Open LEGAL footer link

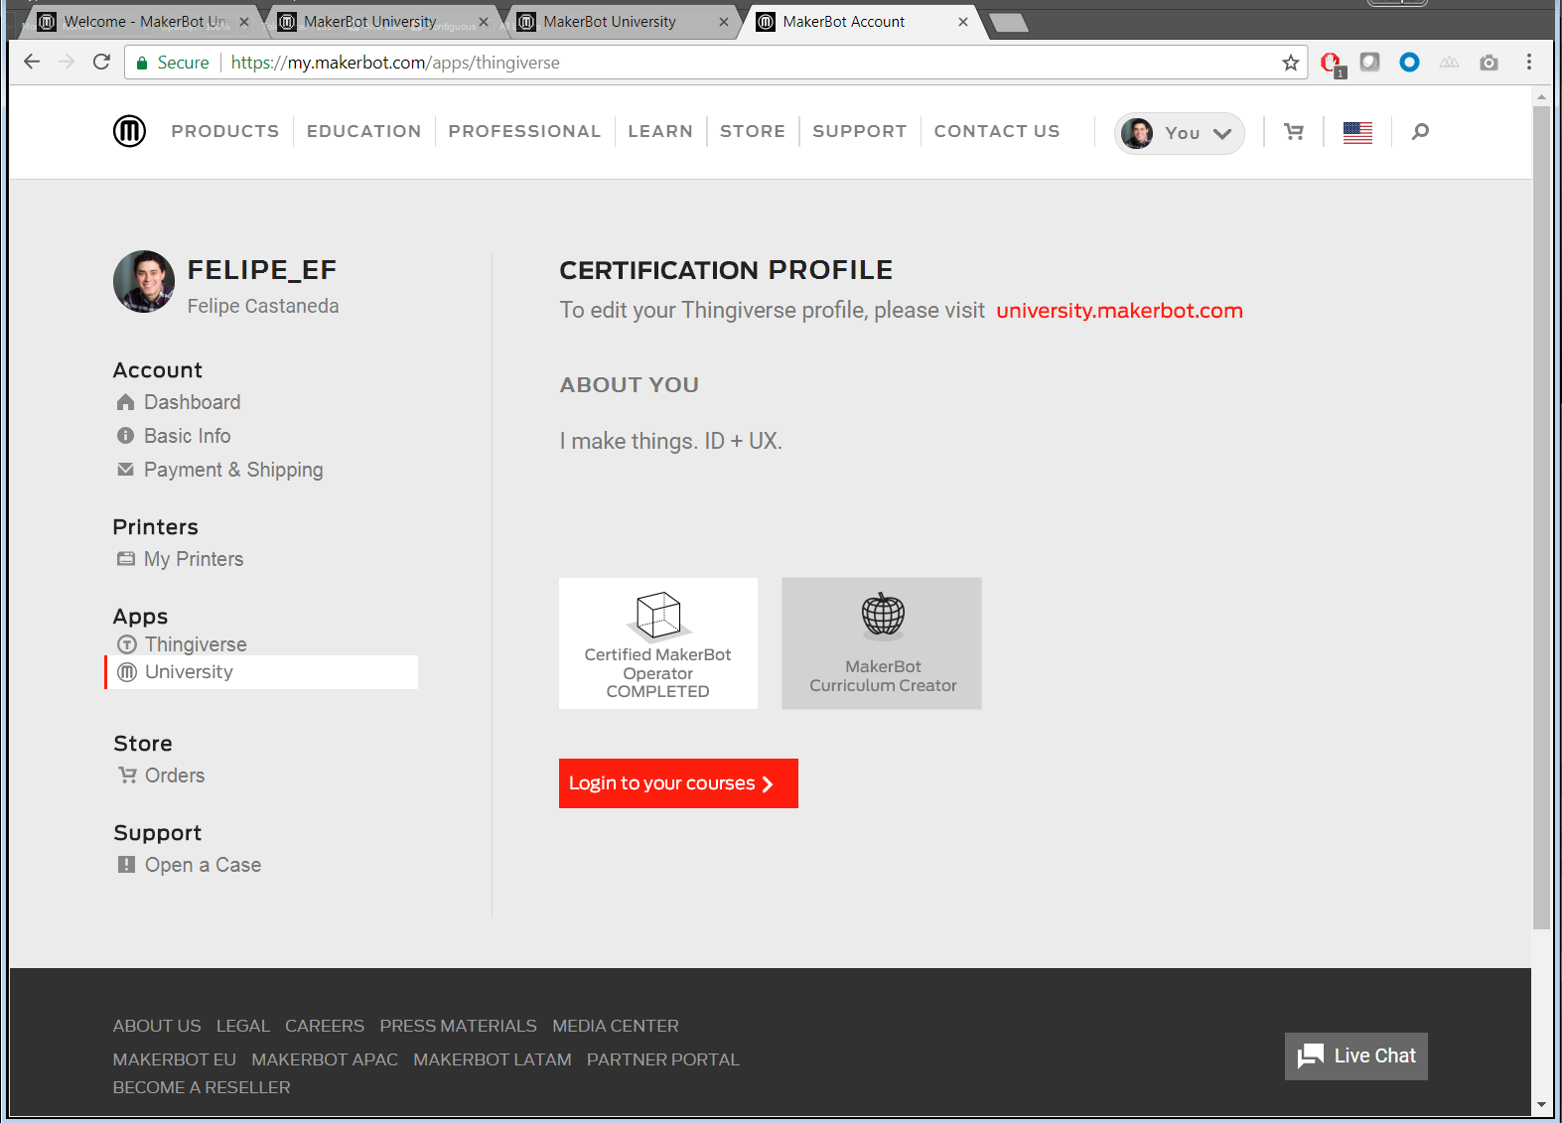coord(243,1026)
